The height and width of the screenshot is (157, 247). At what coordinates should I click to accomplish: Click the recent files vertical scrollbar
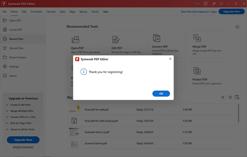(x=239, y=113)
